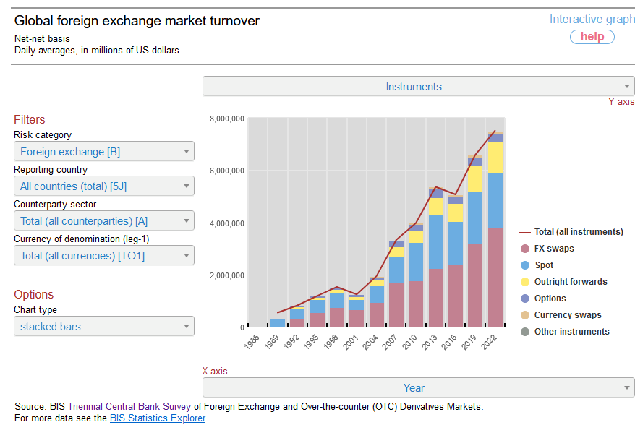Open the Instruments Y axis dropdown
This screenshot has height=425, width=635.
click(x=418, y=87)
